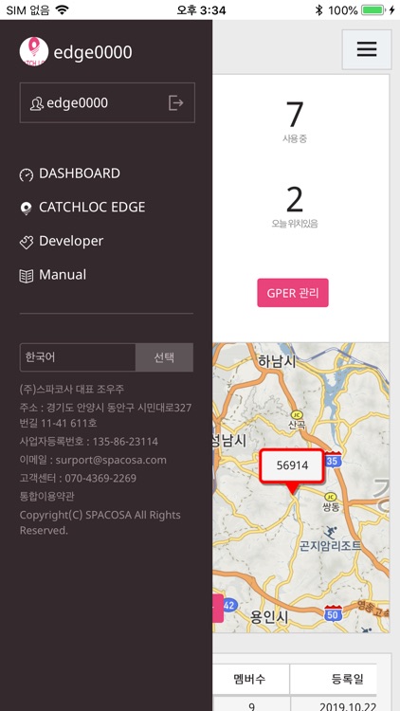Viewport: 400px width, 711px height.
Task: Click the battery status icon
Action: [x=373, y=10]
